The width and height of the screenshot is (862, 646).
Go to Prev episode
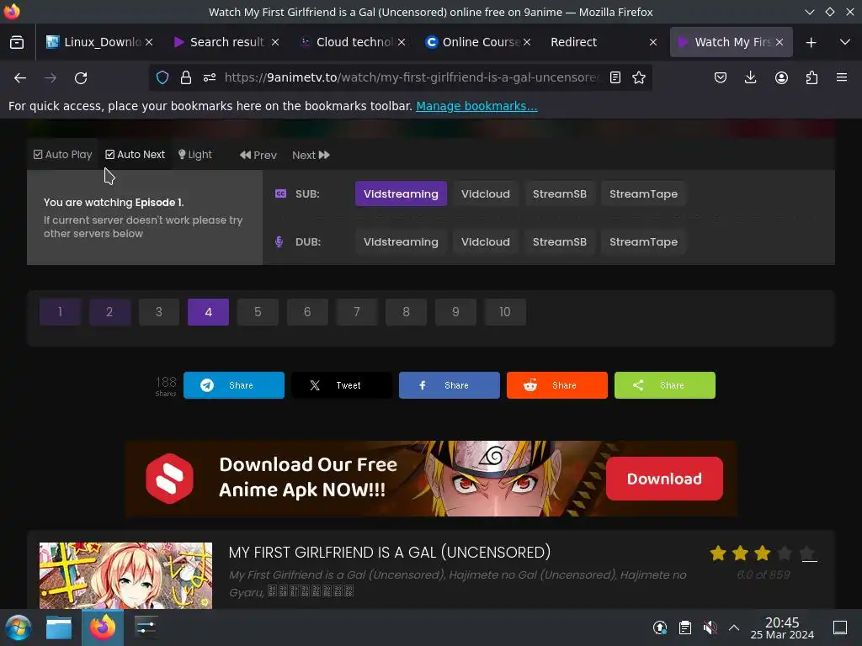click(x=258, y=156)
